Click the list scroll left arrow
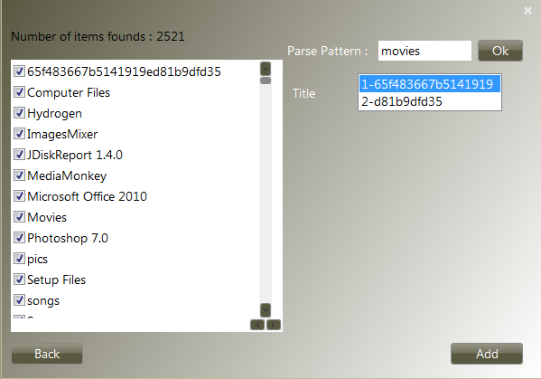Image resolution: width=541 pixels, height=379 pixels. click(x=257, y=325)
